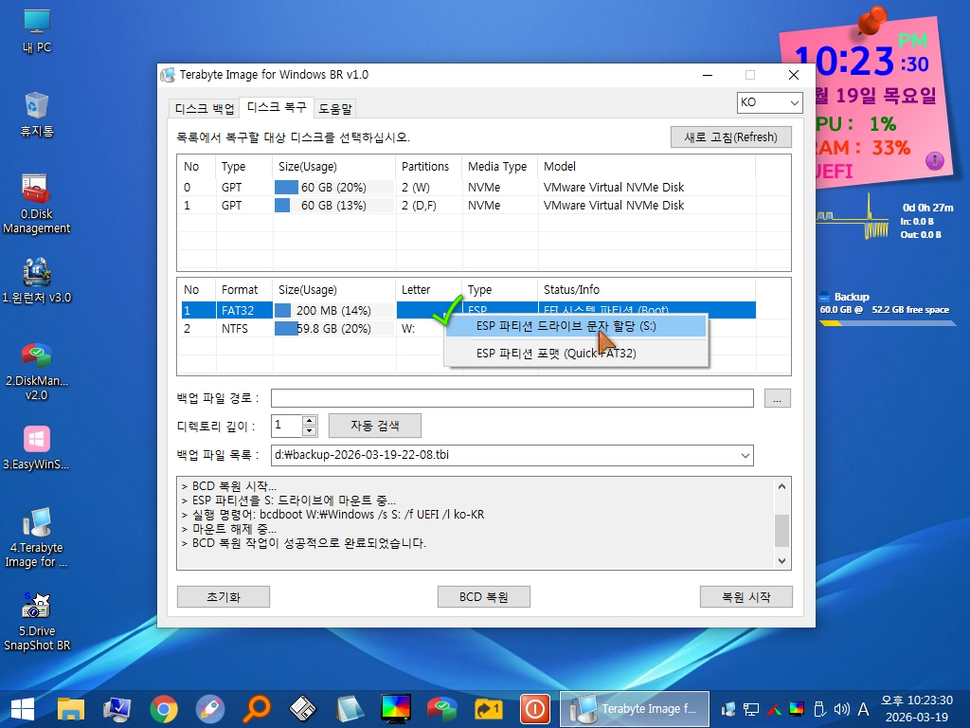Click the log scrollbar thumb
The width and height of the screenshot is (970, 728).
coord(781,531)
